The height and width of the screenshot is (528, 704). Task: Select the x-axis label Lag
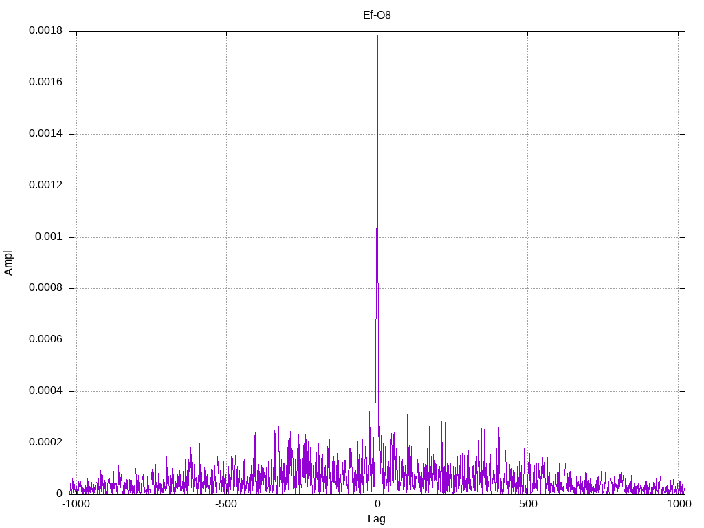(x=377, y=519)
